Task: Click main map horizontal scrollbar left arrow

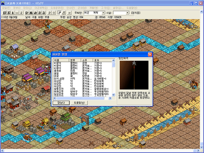Action: pyautogui.click(x=2, y=150)
